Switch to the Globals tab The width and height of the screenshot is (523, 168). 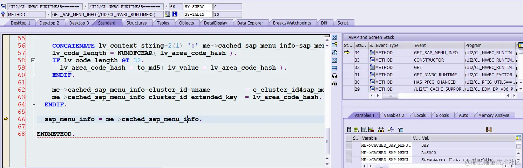click(442, 115)
